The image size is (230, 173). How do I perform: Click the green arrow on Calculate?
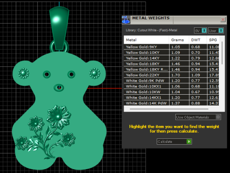point(189,141)
